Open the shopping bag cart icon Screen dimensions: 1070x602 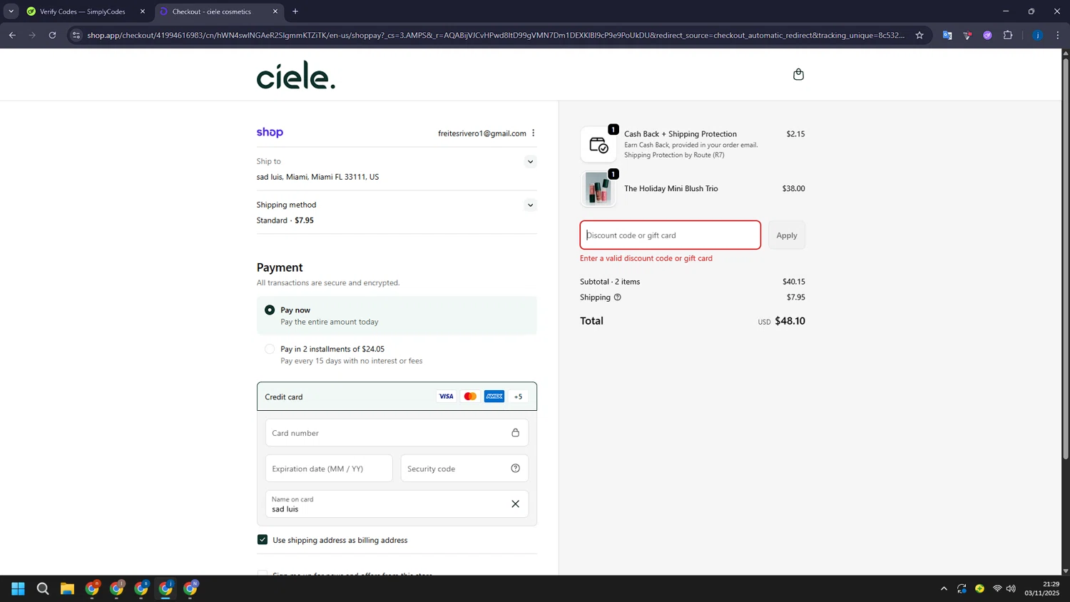click(798, 74)
